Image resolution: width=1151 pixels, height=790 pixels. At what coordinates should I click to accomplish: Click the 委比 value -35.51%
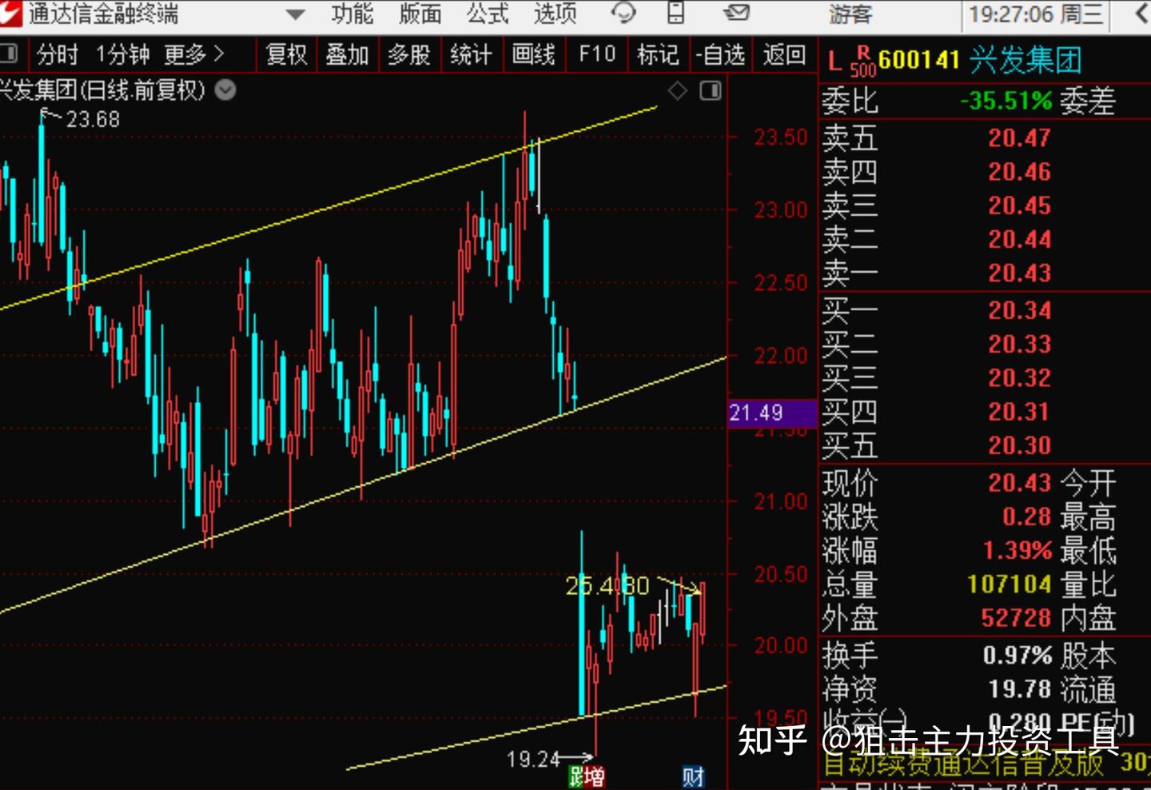1006,101
